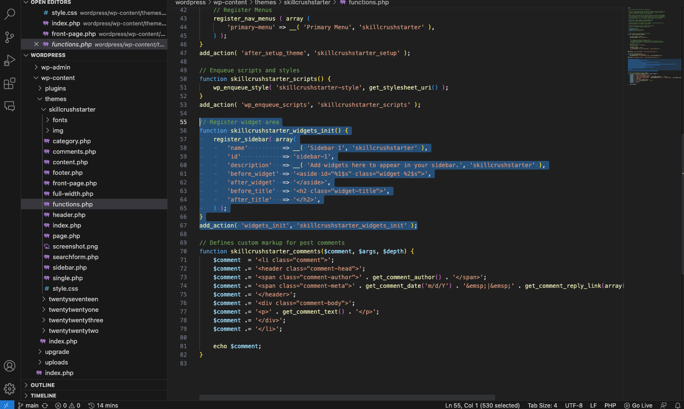Expand the uploads folder
The height and width of the screenshot is (409, 684).
[94, 363]
